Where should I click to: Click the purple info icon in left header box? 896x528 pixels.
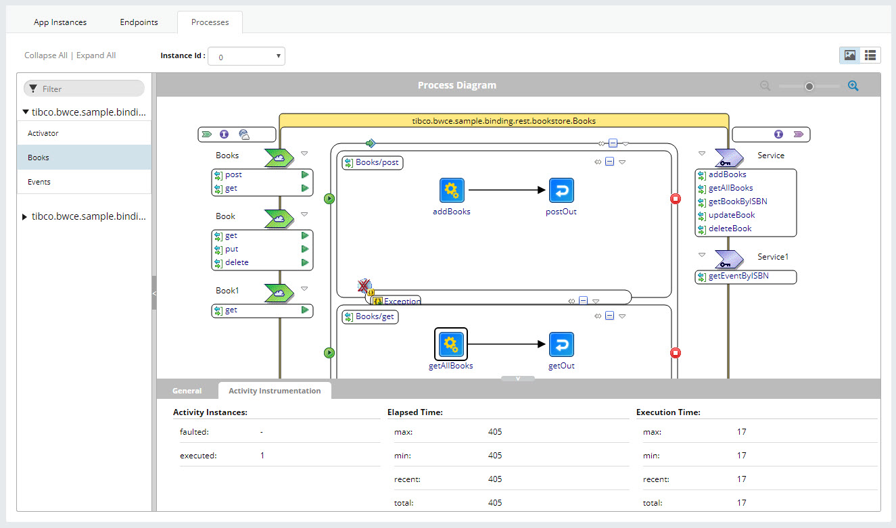(x=225, y=135)
